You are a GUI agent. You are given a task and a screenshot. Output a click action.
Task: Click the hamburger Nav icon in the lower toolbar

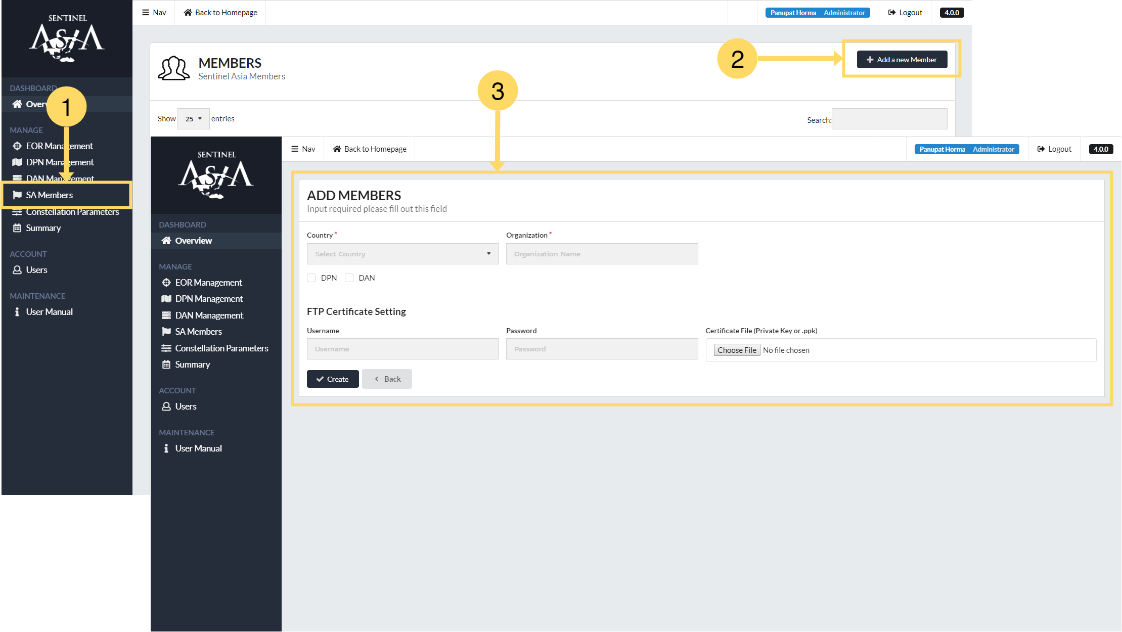pos(295,149)
